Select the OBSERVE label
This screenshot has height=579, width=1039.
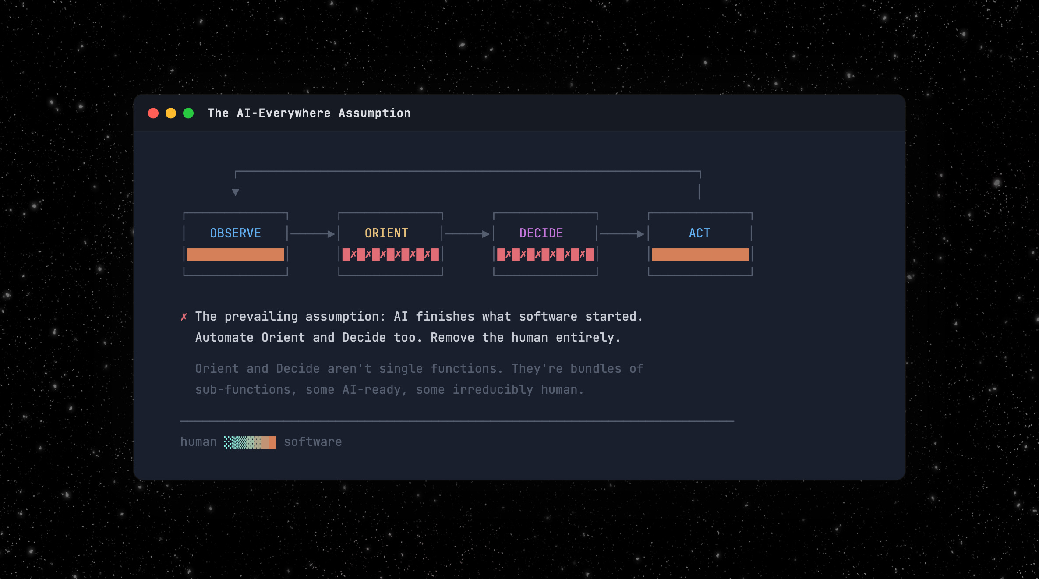click(x=235, y=233)
